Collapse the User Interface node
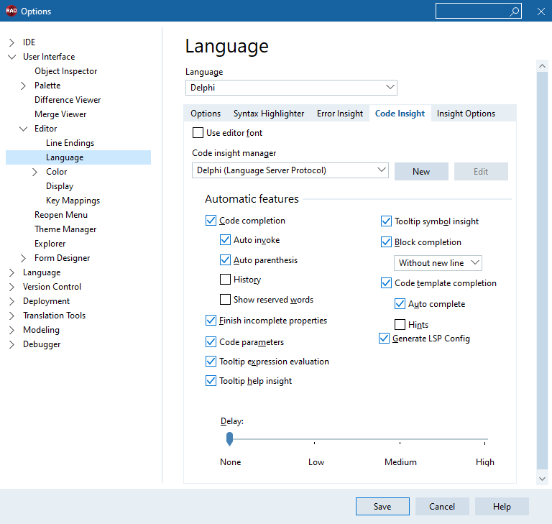This screenshot has height=524, width=552. coord(11,57)
